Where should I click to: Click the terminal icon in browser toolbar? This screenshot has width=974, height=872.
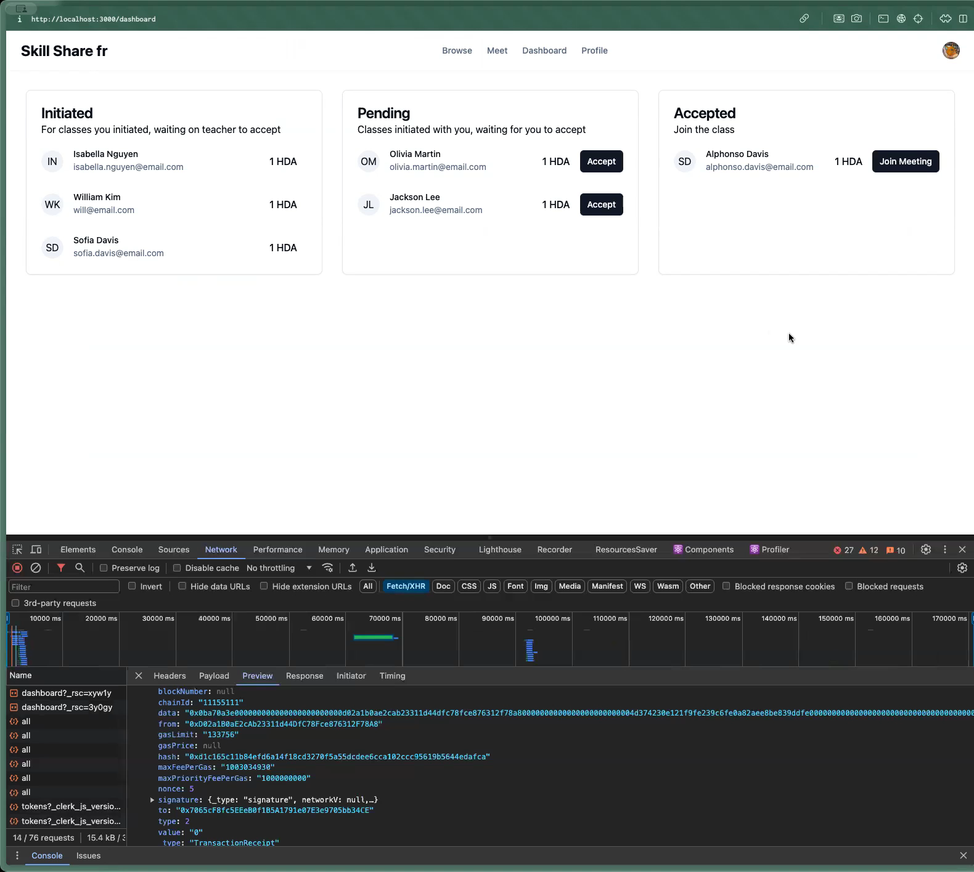pyautogui.click(x=883, y=18)
